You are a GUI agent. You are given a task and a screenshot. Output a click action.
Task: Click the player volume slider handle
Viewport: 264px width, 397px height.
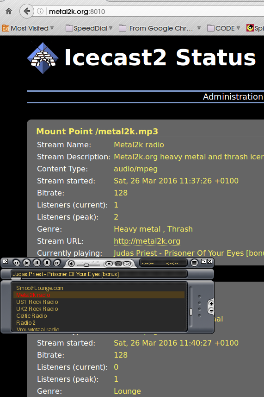86,265
